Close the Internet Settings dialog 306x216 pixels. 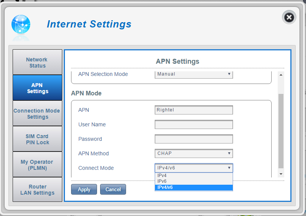[289, 17]
